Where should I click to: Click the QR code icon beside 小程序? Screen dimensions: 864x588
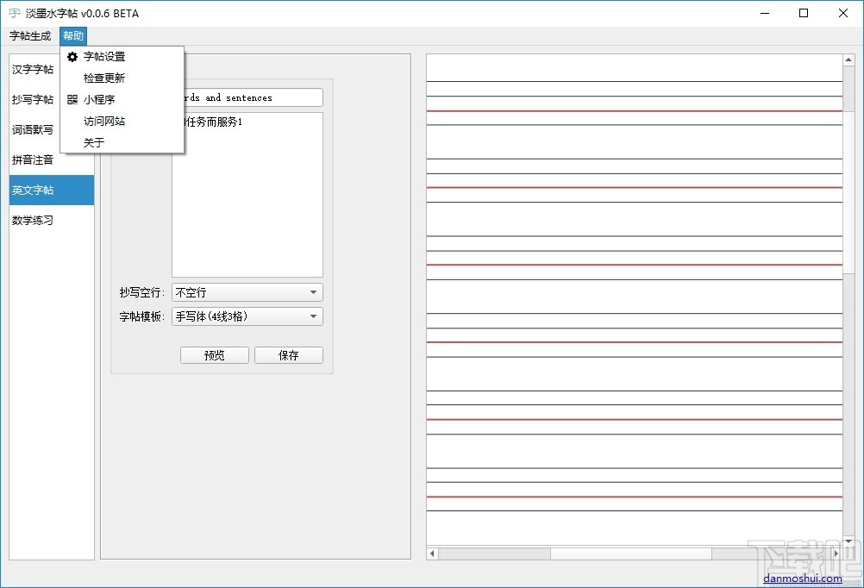[x=72, y=100]
